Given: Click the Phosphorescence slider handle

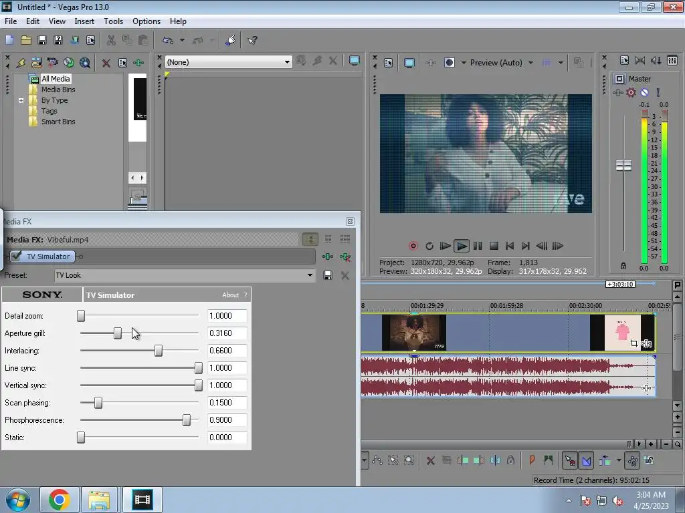Looking at the screenshot, I should (187, 420).
